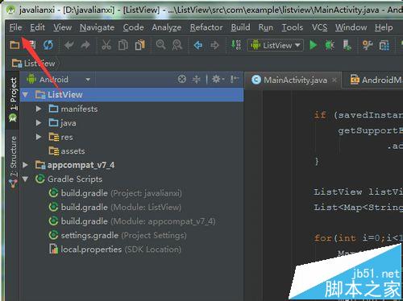This screenshot has height=301, width=403.
Task: Click the Back navigation arrow
Action: [x=198, y=45]
